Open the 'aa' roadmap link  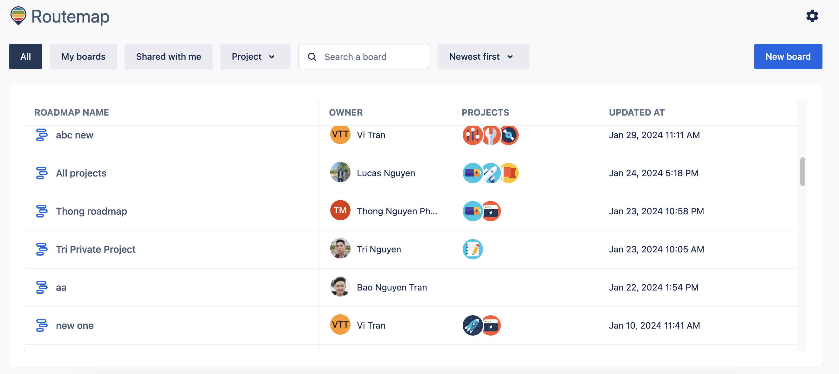[61, 287]
